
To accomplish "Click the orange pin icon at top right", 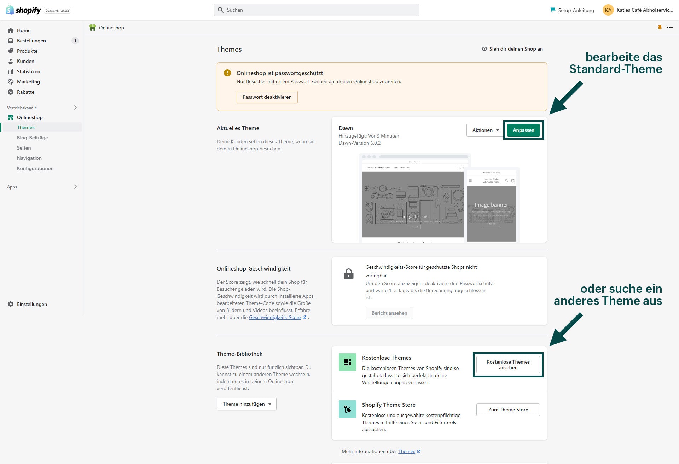I will click(660, 28).
